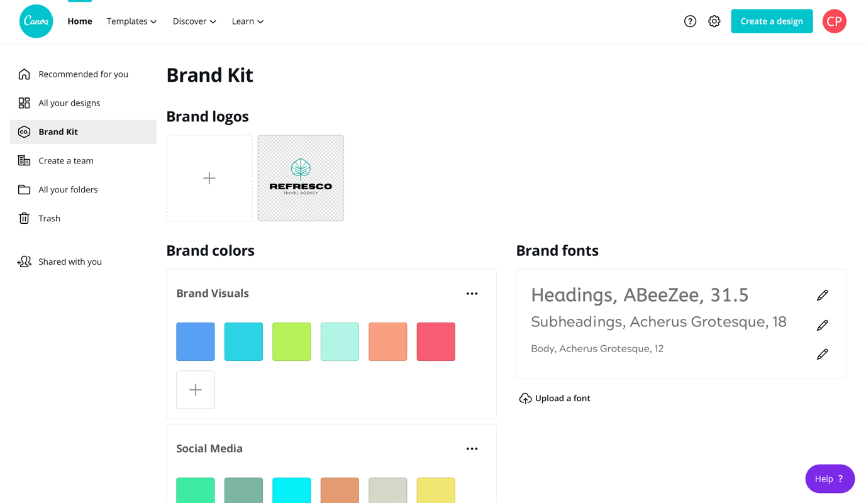This screenshot has height=503, width=866.
Task: Click the Create a design button
Action: pyautogui.click(x=771, y=21)
